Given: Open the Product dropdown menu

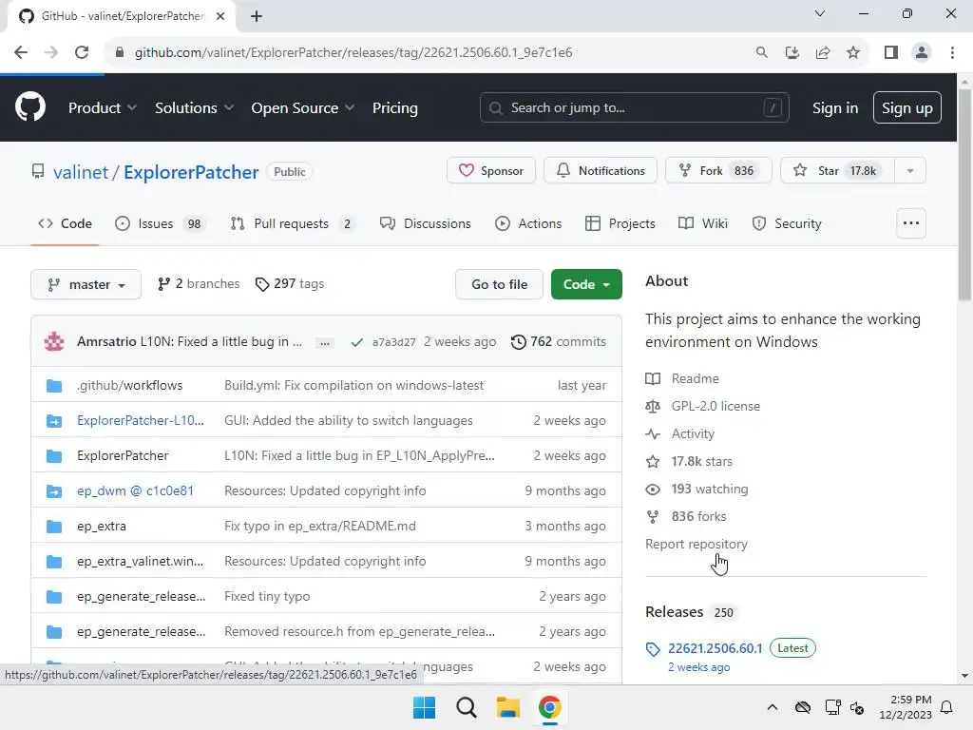Looking at the screenshot, I should [103, 108].
